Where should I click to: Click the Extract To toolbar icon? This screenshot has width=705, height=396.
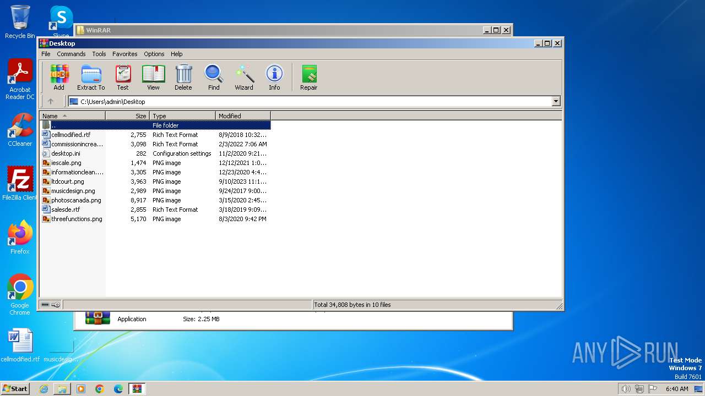[x=91, y=78]
